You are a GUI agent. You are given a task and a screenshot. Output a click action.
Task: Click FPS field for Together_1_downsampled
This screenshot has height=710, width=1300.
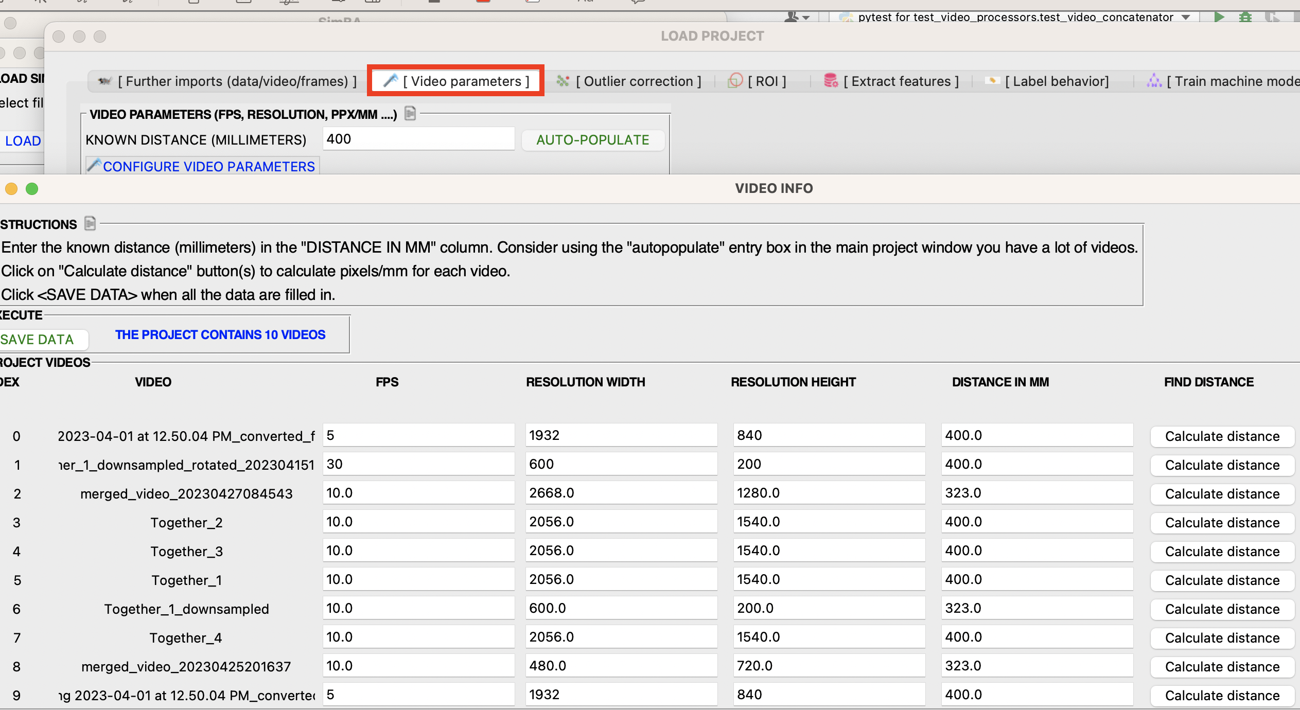click(x=418, y=608)
